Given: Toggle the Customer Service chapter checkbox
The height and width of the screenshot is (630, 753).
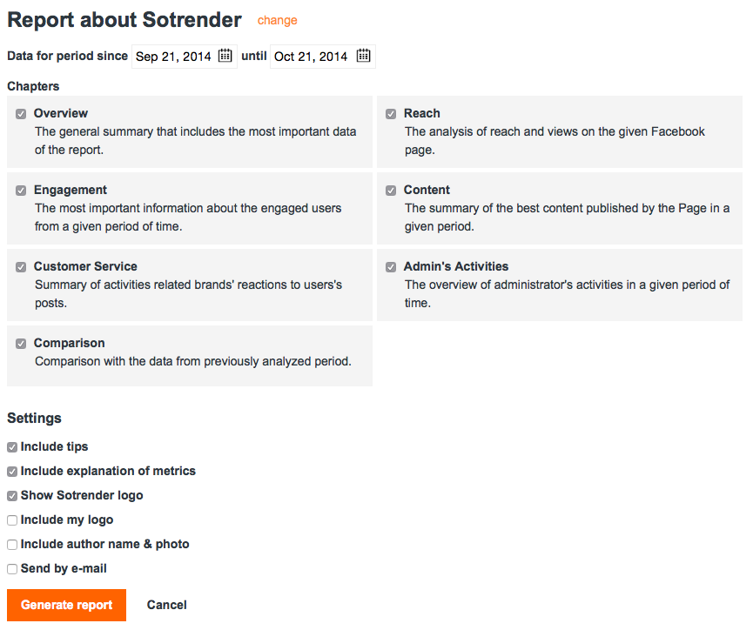Looking at the screenshot, I should pos(21,267).
